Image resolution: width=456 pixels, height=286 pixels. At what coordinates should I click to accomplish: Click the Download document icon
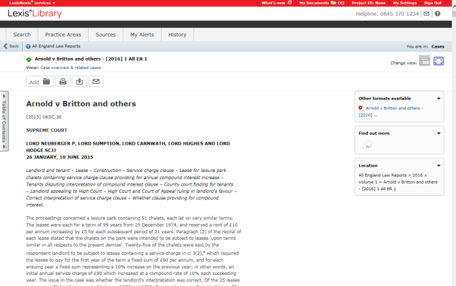[79, 81]
